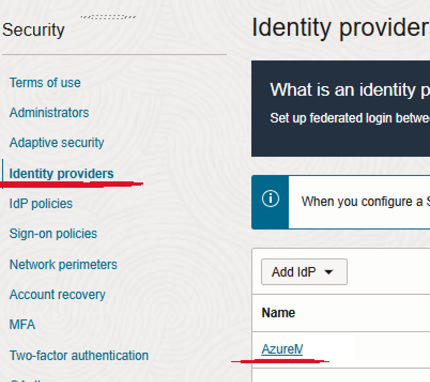Click the Security sidebar heading
Screen dimensions: 430x382
[33, 30]
